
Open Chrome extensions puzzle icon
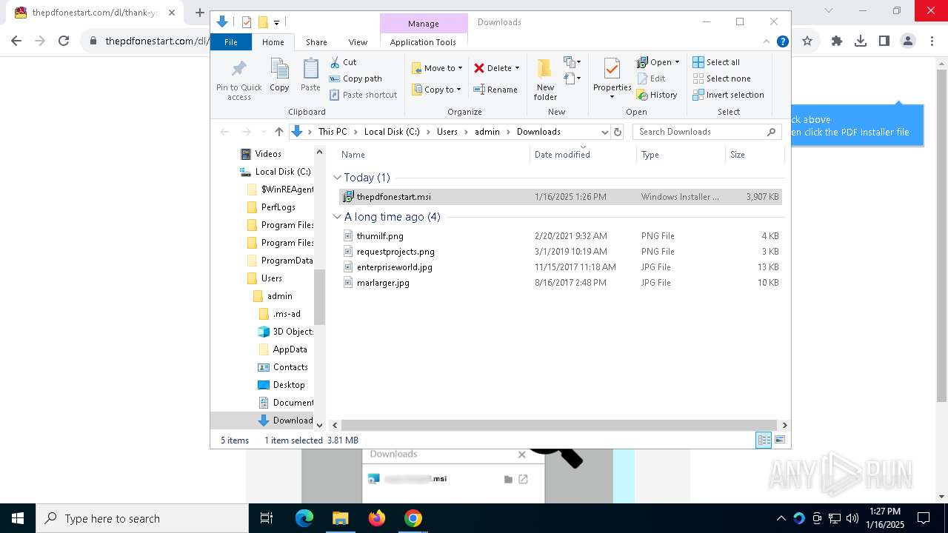[x=836, y=41]
